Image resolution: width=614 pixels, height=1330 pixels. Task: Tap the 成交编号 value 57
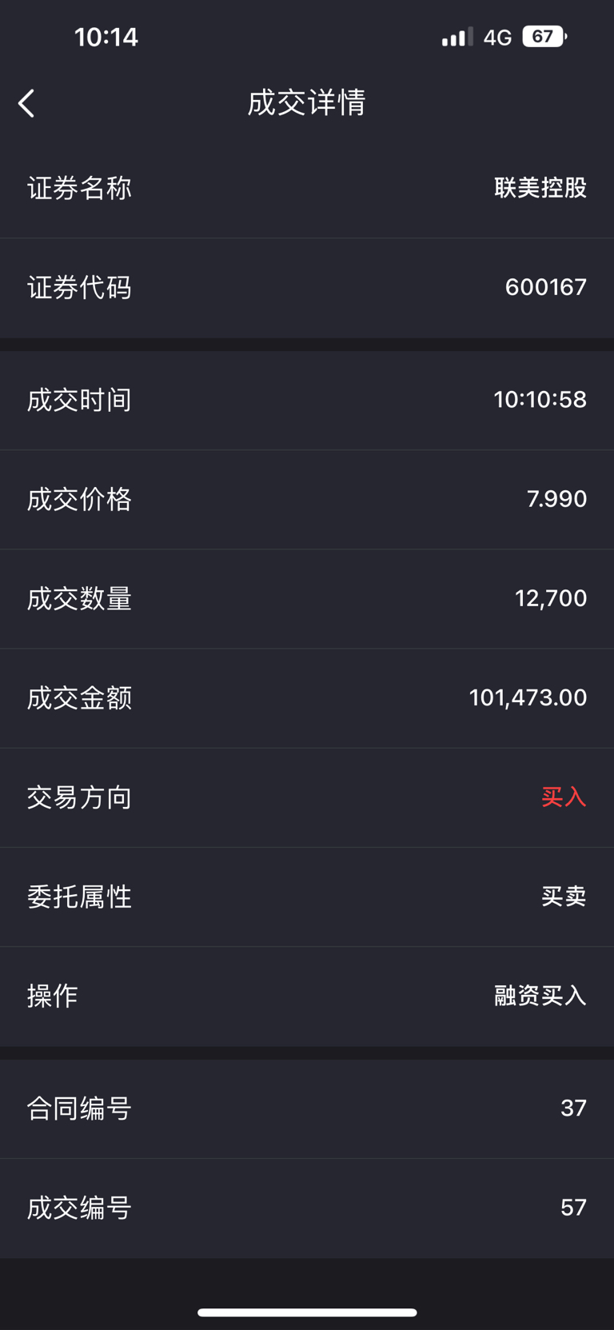(x=573, y=1207)
